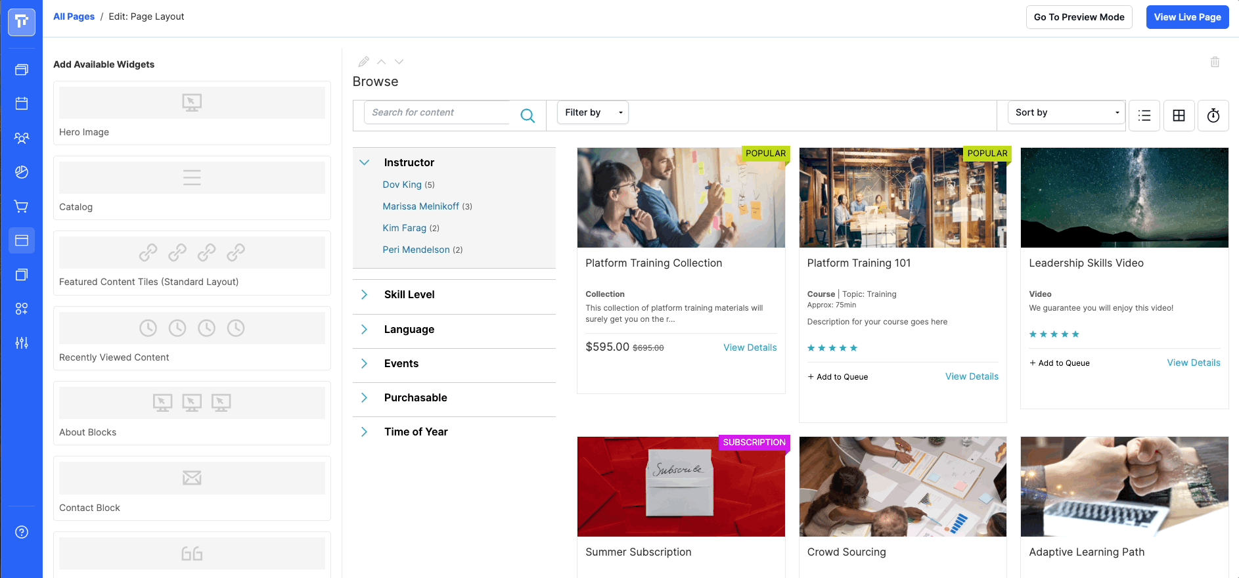
Task: Expand the Time of Year filter
Action: [x=365, y=432]
